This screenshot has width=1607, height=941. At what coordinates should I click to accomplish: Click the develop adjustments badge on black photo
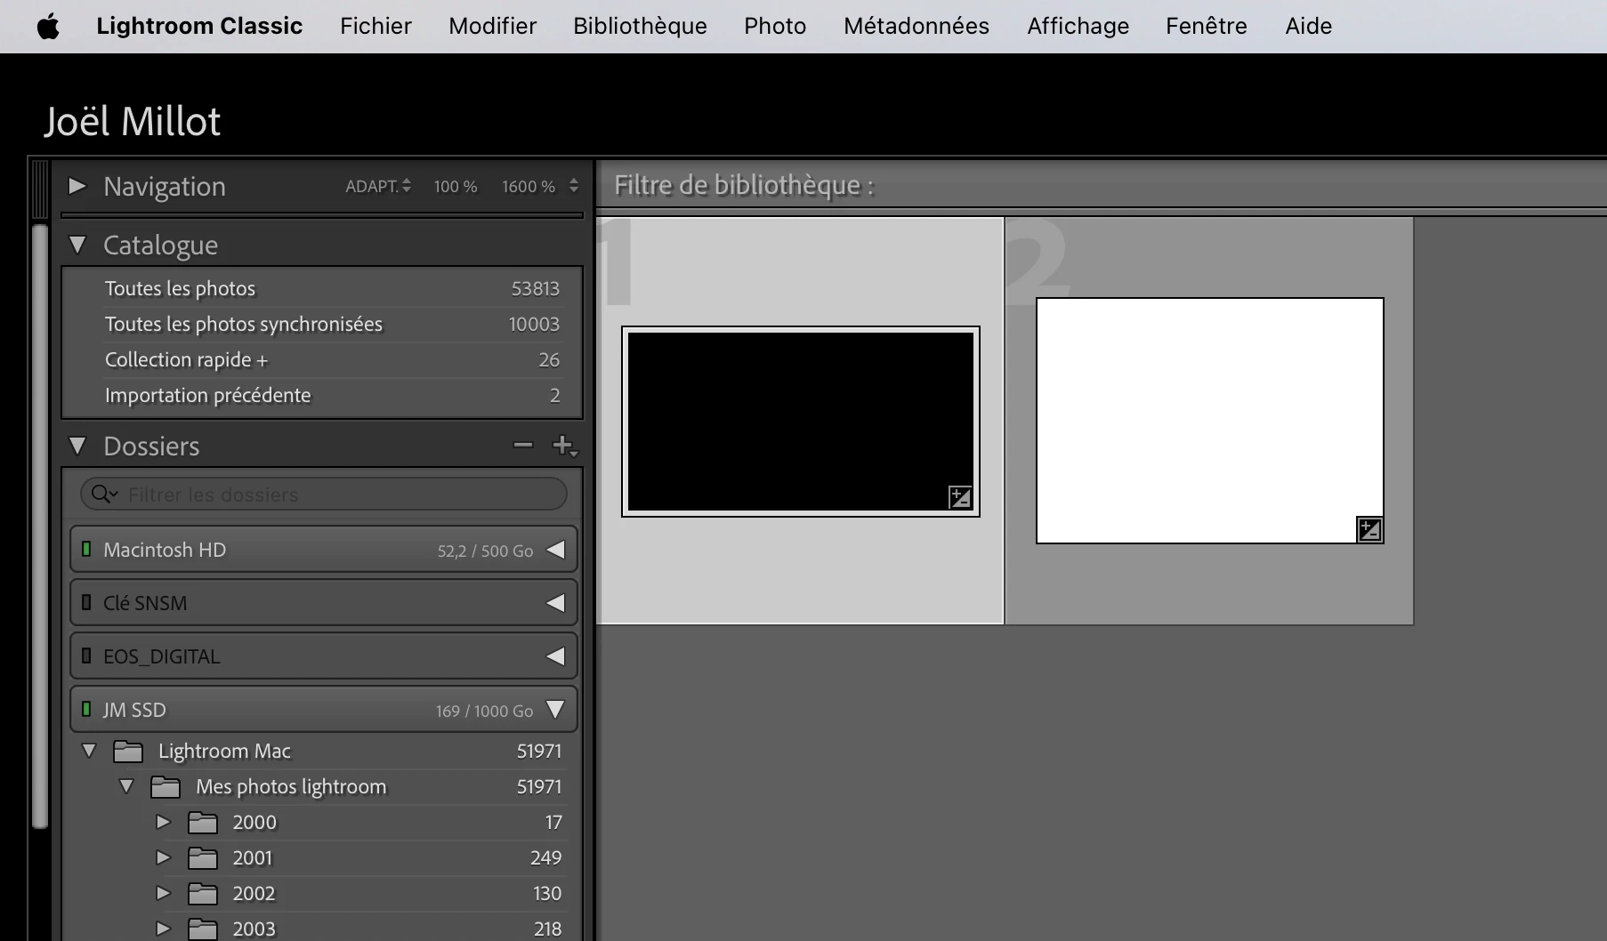pos(960,497)
